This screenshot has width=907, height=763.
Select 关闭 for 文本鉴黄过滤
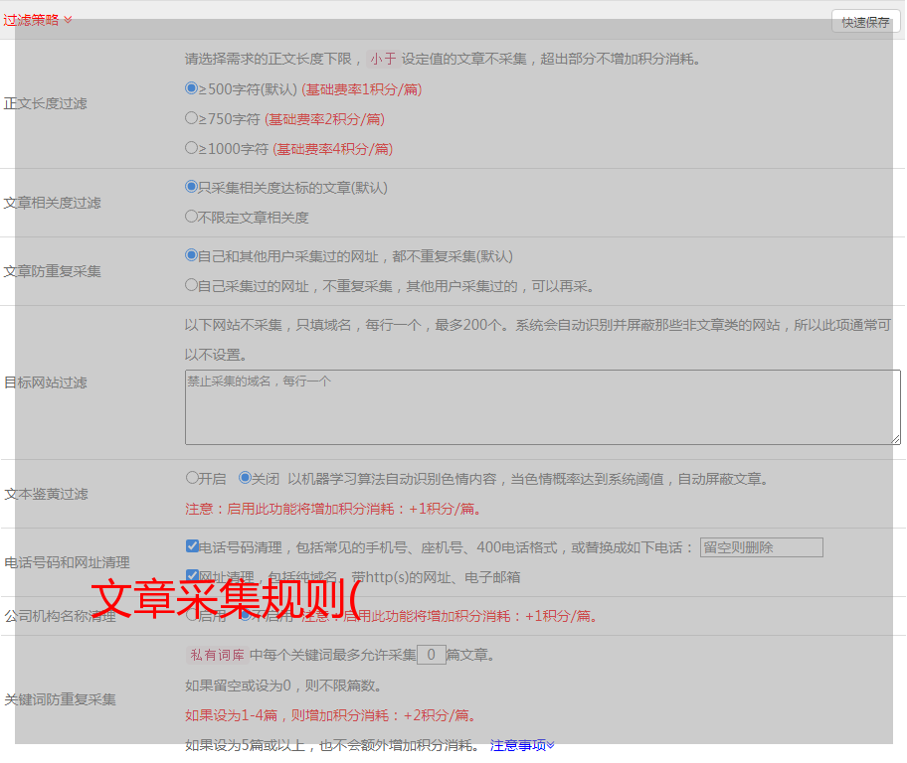click(x=245, y=478)
